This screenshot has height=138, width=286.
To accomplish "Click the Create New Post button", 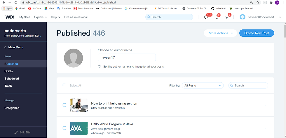I will pos(257,33).
